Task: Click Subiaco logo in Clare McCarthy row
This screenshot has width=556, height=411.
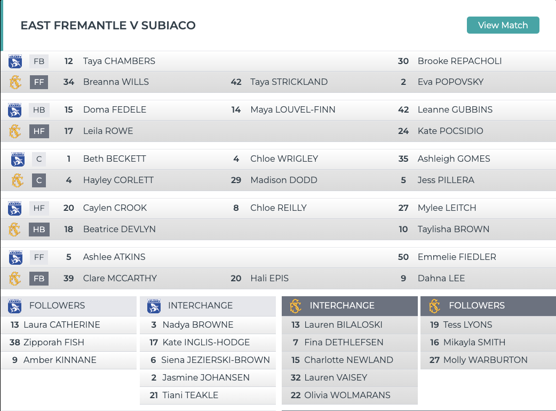Action: 15,279
